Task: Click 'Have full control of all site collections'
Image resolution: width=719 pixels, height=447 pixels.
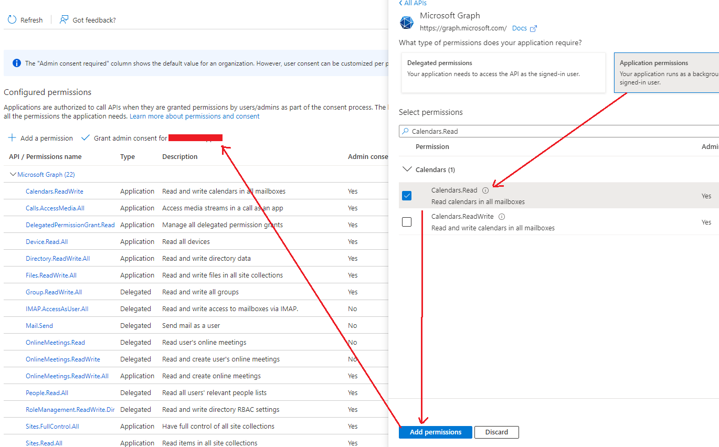Action: click(x=218, y=427)
